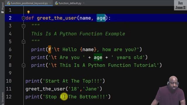Click docstring text 'This Is A Python Function Example'
Image resolution: width=187 pixels, height=105 pixels.
click(x=78, y=34)
